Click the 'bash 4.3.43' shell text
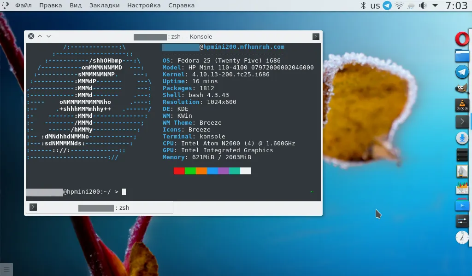The width and height of the screenshot is (472, 276). 209,95
